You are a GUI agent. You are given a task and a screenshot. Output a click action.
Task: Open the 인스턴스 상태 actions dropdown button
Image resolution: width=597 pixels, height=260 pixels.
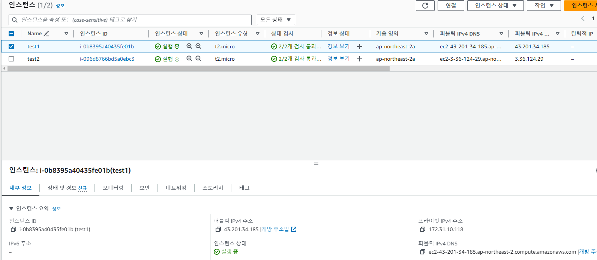pyautogui.click(x=495, y=6)
